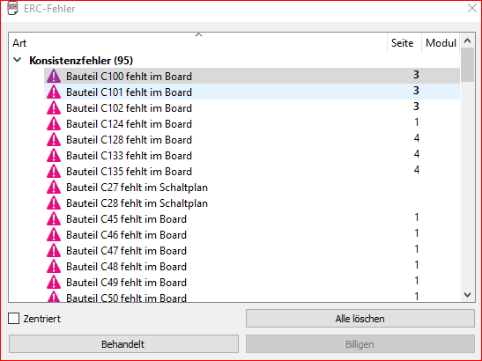Click the Billigen button

(360, 344)
